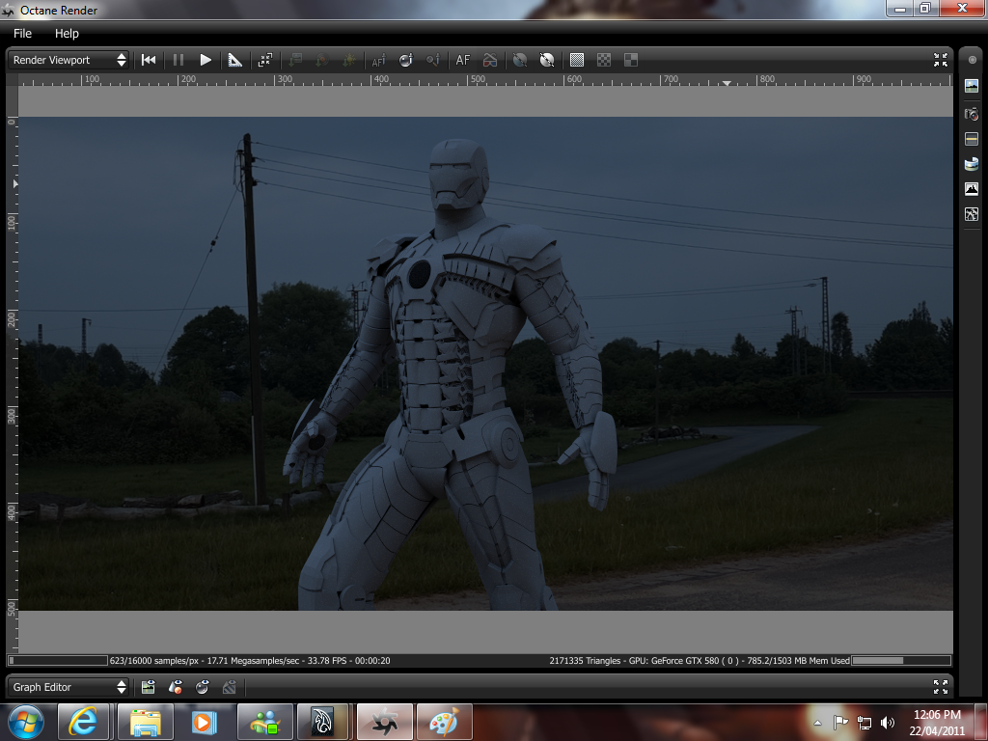
Task: Select the fine dotted grid display icon
Action: tap(577, 60)
